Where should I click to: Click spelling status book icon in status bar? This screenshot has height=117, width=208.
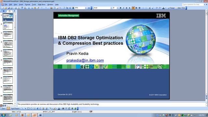point(91,111)
